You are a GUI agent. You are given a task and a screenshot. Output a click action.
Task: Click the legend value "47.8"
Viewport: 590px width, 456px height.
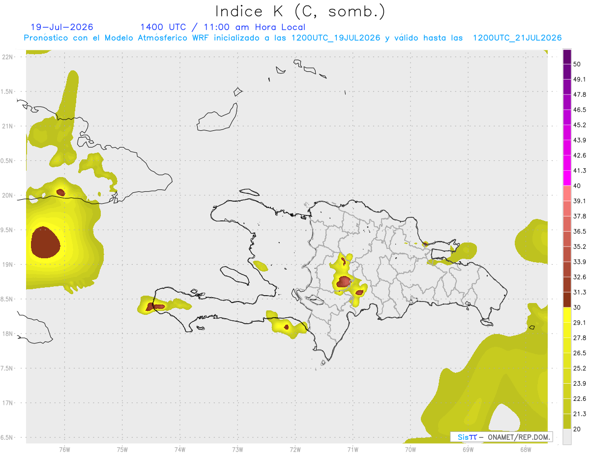pyautogui.click(x=580, y=94)
